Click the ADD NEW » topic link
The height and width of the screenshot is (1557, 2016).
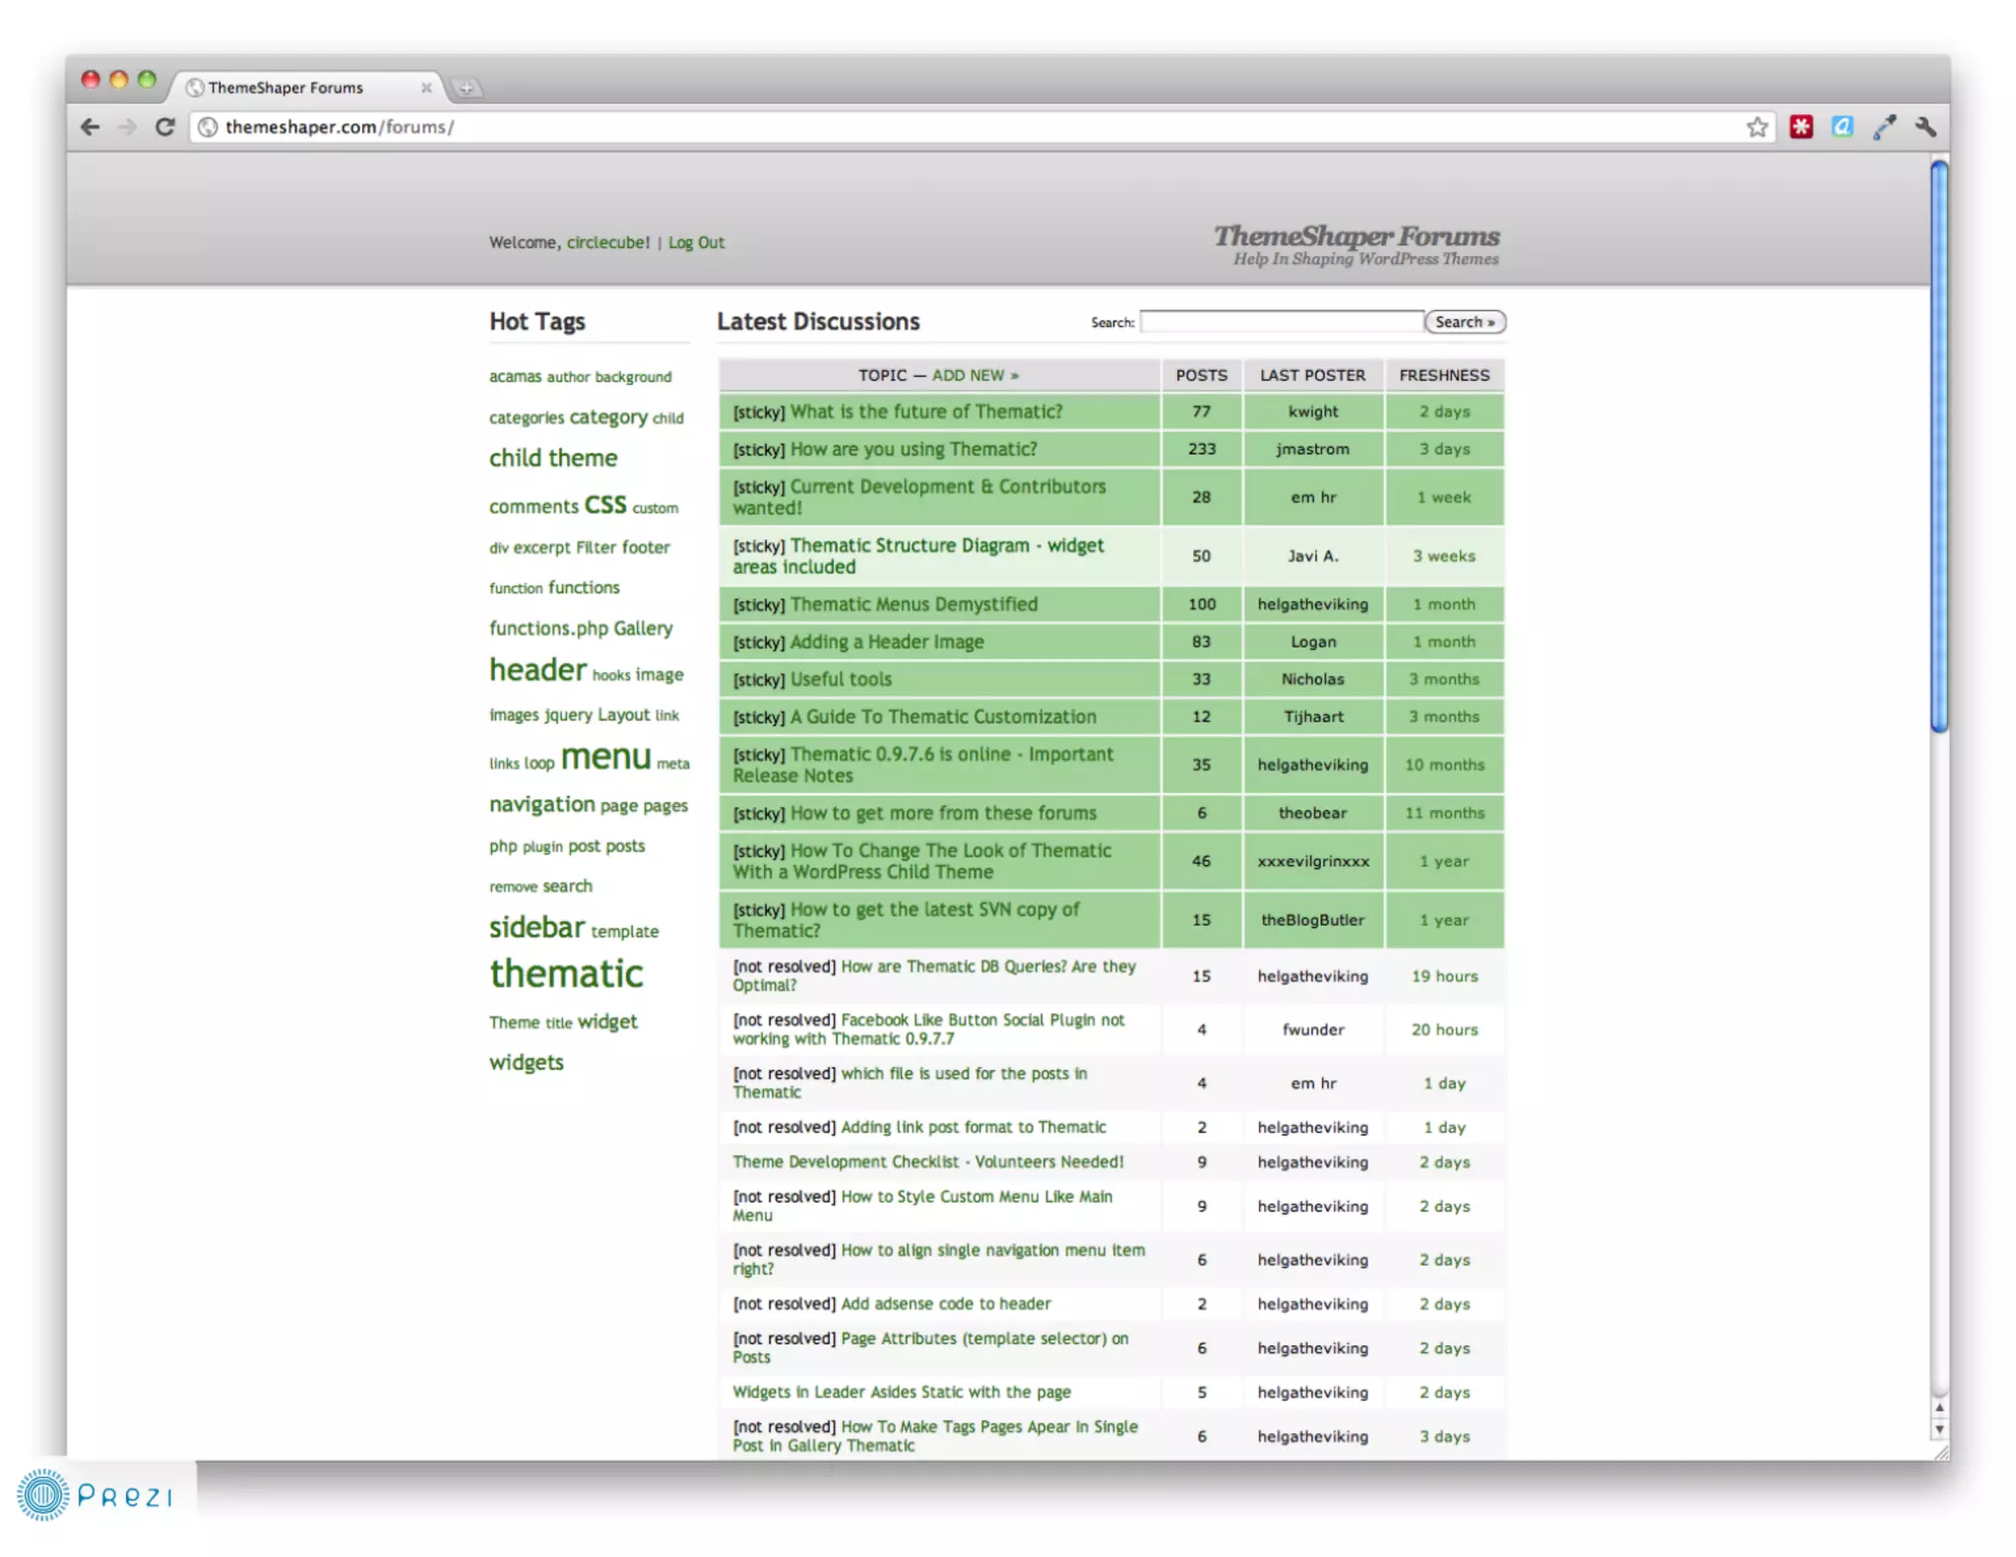976,375
